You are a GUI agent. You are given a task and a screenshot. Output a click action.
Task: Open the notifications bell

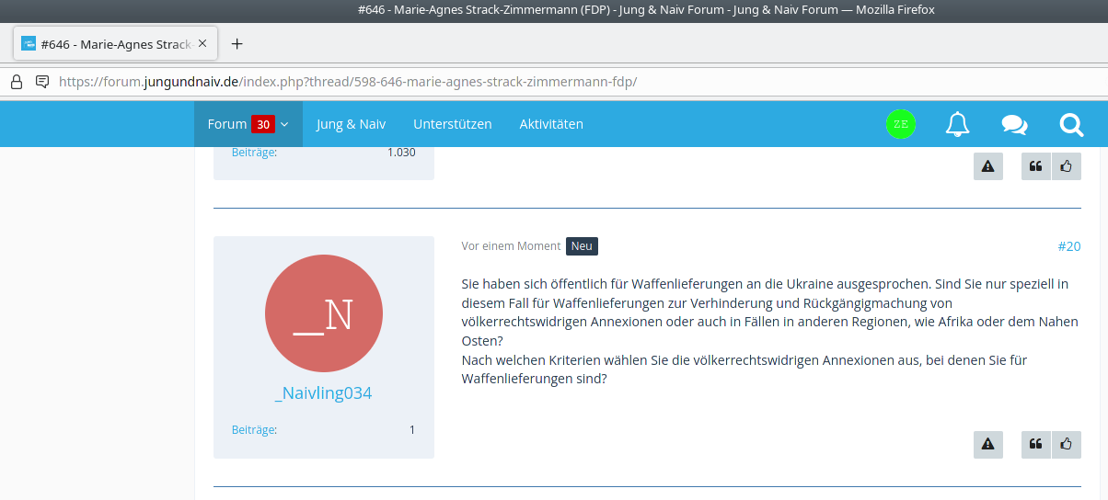[x=957, y=124]
